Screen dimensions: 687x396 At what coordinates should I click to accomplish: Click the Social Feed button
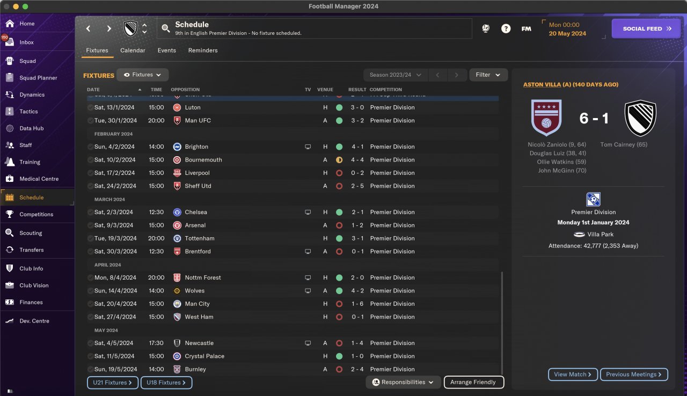(647, 28)
